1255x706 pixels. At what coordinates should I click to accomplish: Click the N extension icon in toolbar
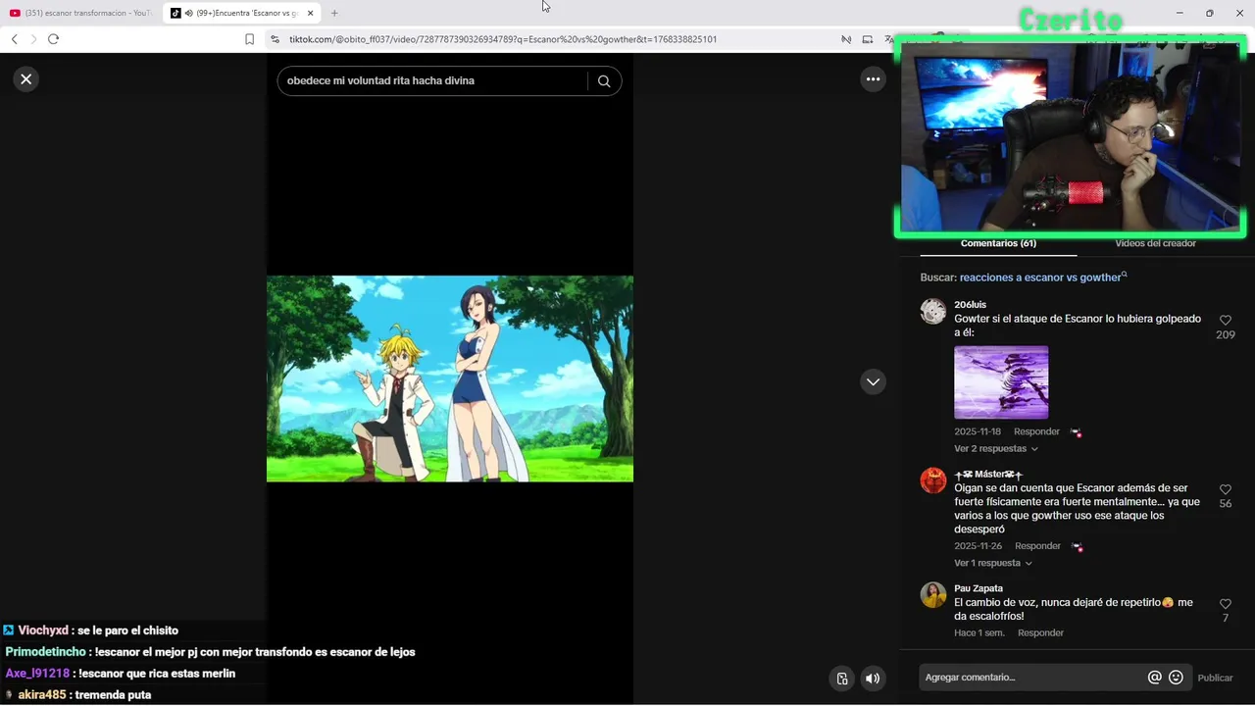846,39
